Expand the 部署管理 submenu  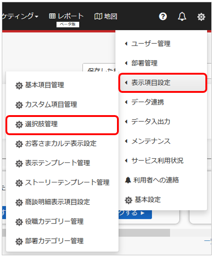coord(141,63)
